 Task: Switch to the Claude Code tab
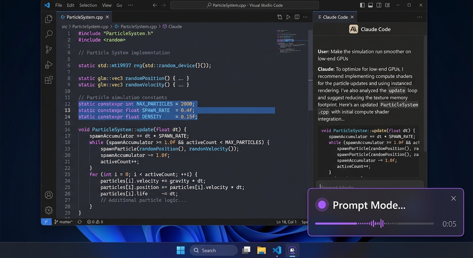click(335, 17)
